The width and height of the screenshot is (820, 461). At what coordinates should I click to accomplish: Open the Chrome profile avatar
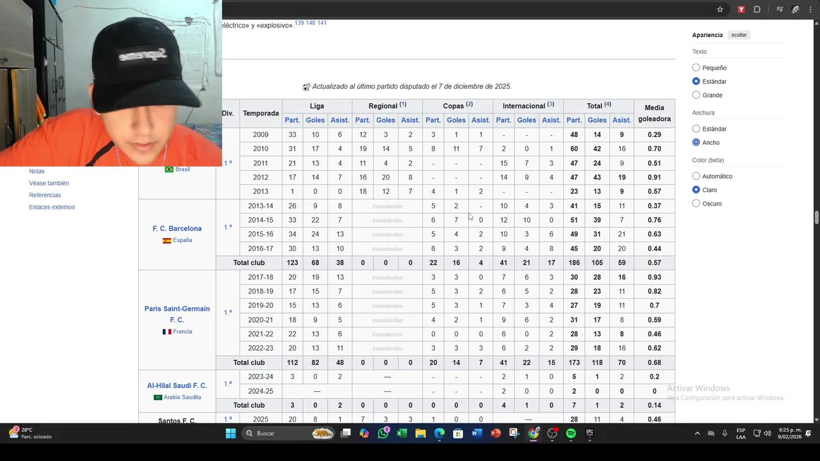coord(796,10)
